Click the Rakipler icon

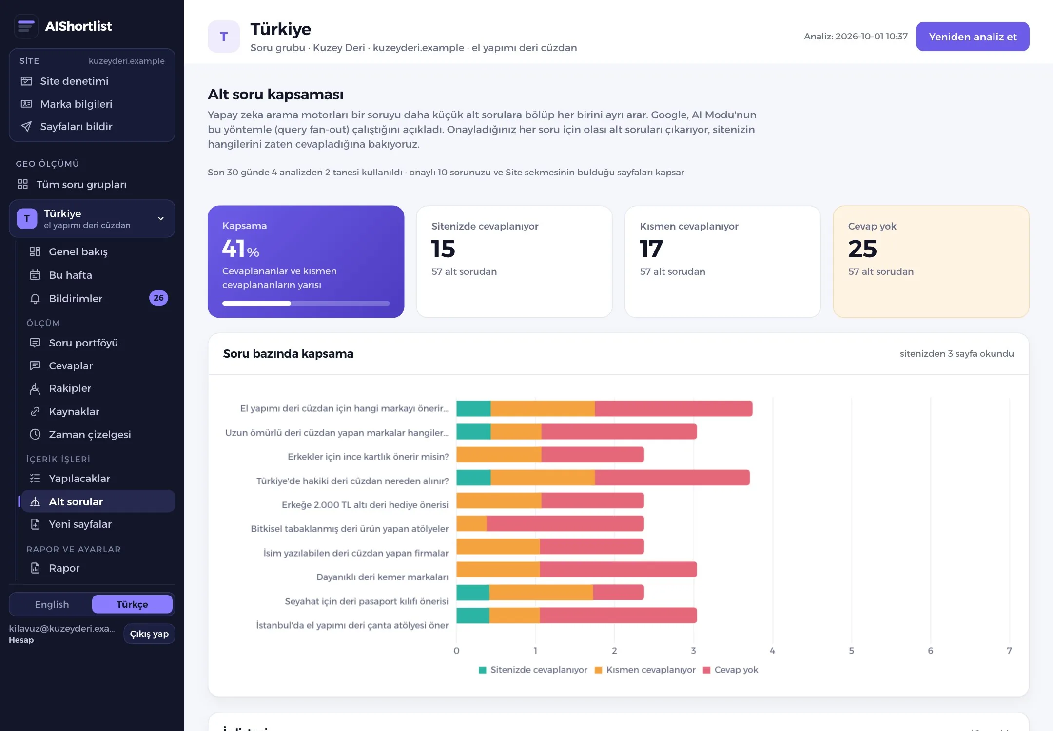coord(35,388)
